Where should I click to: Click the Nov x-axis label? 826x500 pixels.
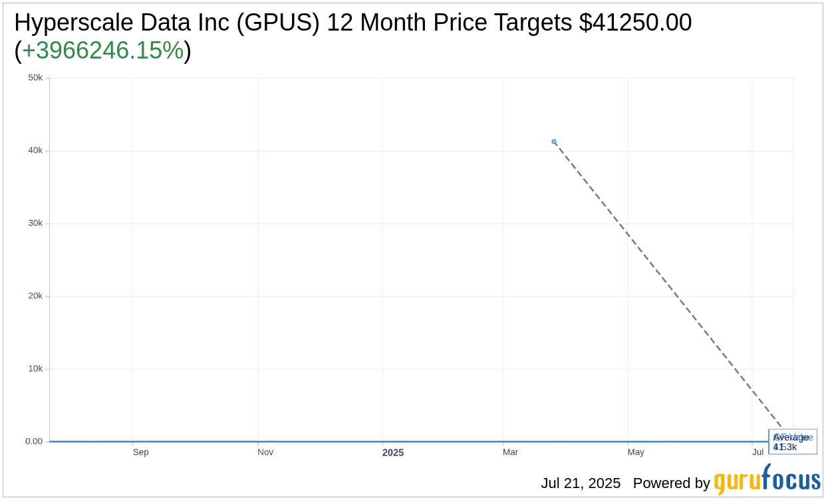coord(265,452)
